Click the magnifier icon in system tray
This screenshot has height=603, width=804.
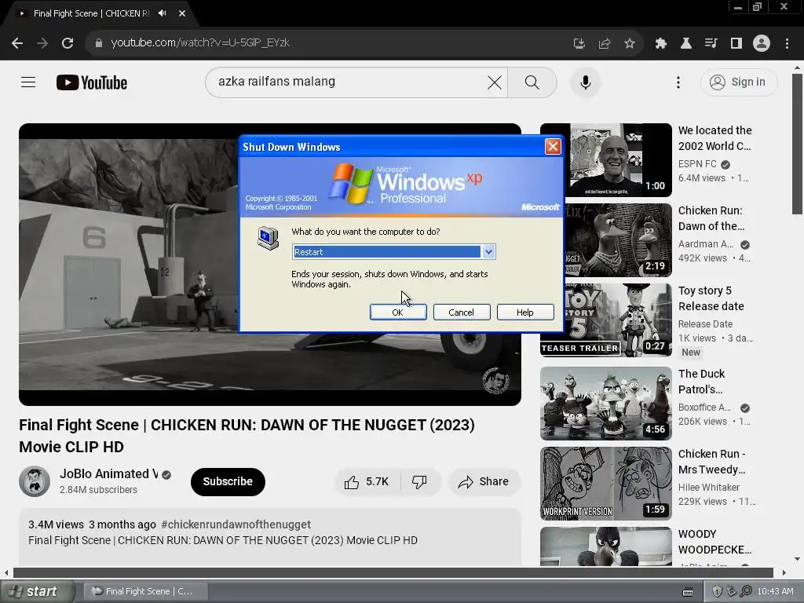click(x=746, y=592)
